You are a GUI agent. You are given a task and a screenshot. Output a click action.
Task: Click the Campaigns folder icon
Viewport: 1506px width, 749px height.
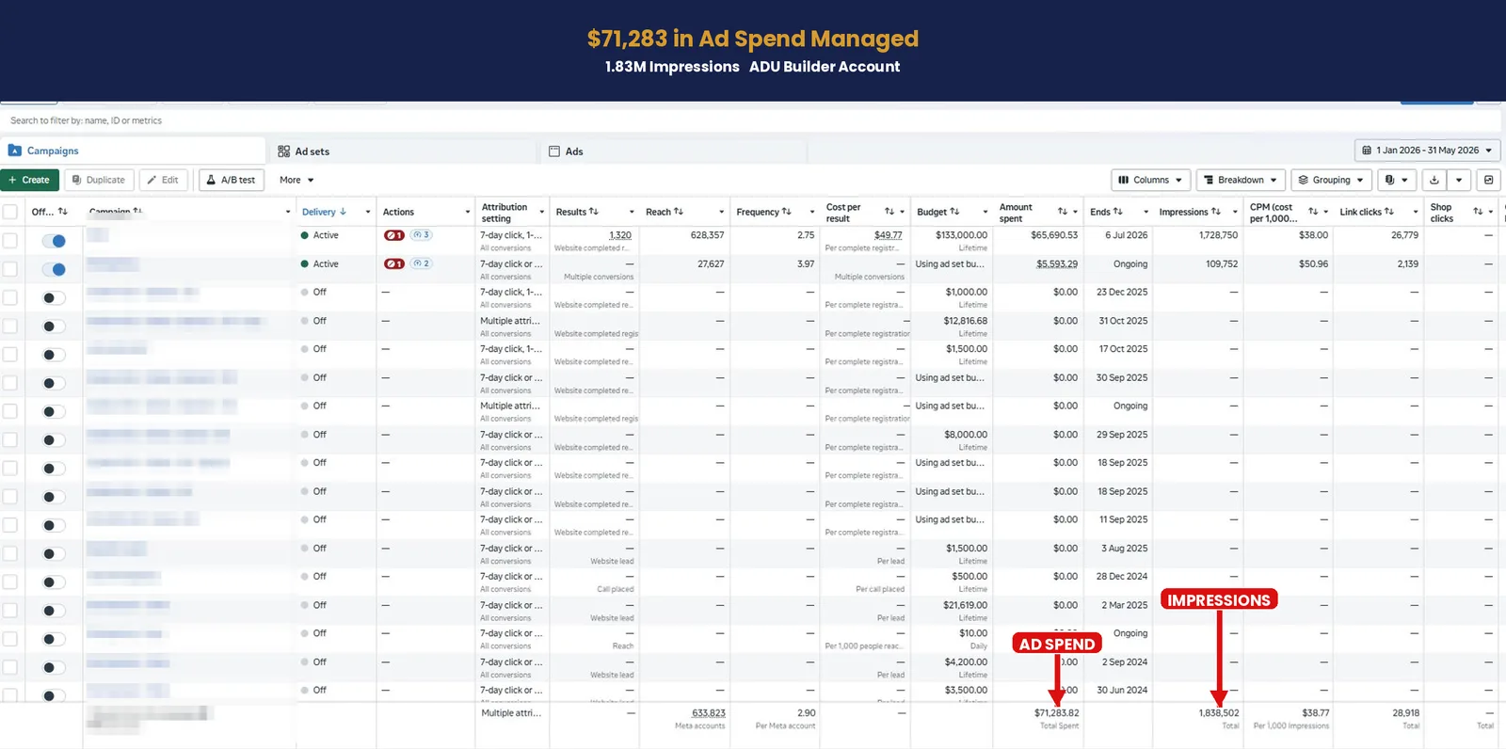[x=15, y=151]
